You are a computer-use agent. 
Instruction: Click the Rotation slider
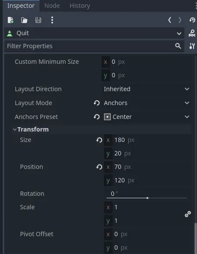click(x=147, y=198)
